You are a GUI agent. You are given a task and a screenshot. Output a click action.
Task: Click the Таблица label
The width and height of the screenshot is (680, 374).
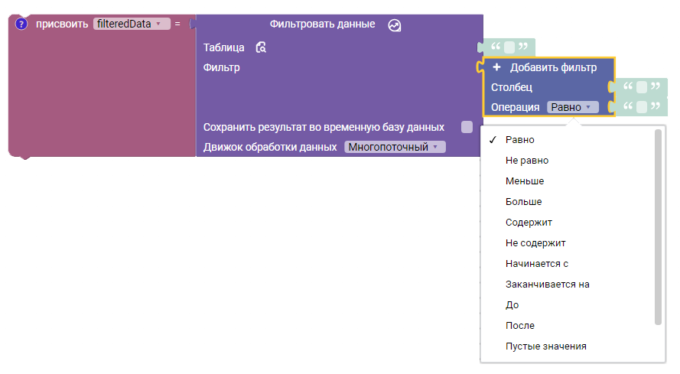click(224, 47)
